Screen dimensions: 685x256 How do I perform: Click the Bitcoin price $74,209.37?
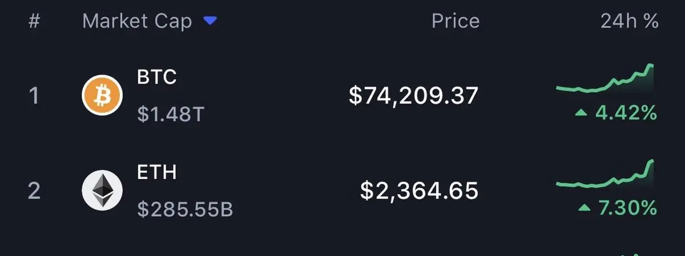point(413,96)
